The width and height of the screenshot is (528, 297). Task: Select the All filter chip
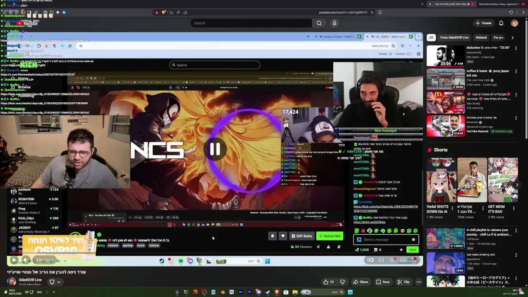(x=431, y=38)
